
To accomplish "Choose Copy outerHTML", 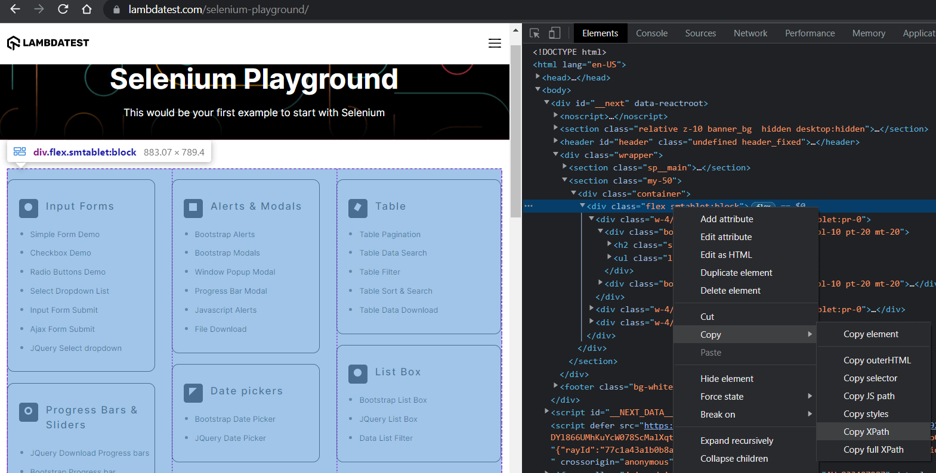I will tap(873, 360).
